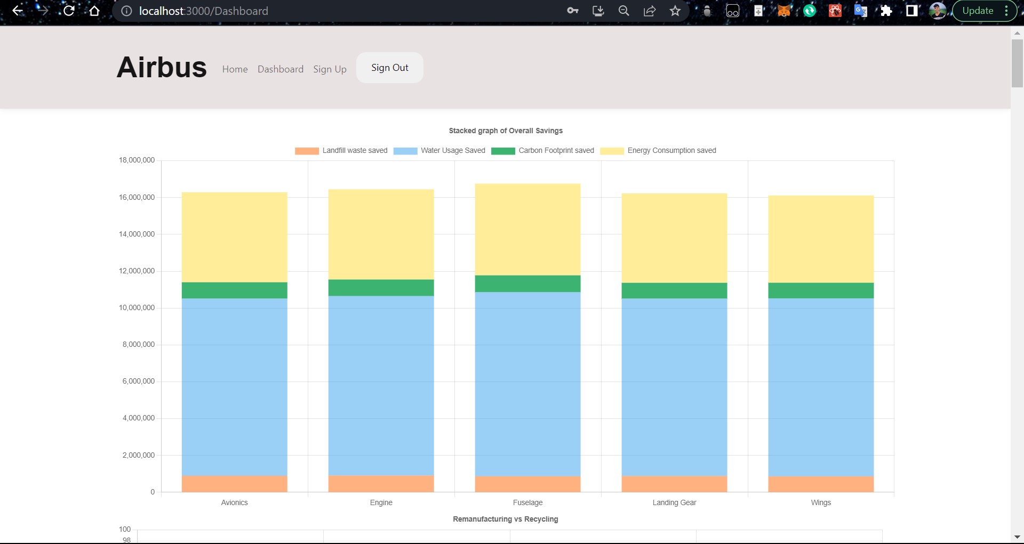Go back with the browser back arrow
This screenshot has width=1024, height=544.
tap(18, 11)
